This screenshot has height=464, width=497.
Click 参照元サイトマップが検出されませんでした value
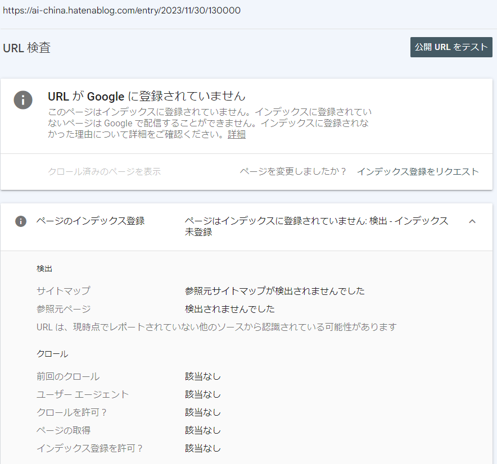pos(275,291)
